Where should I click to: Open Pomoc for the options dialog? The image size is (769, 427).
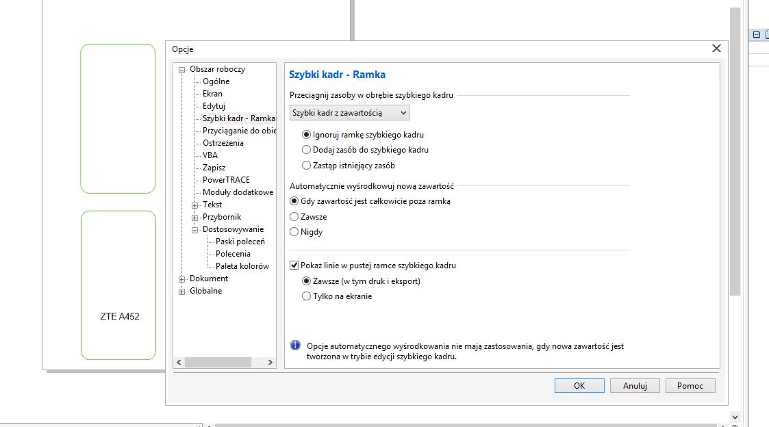pyautogui.click(x=690, y=385)
